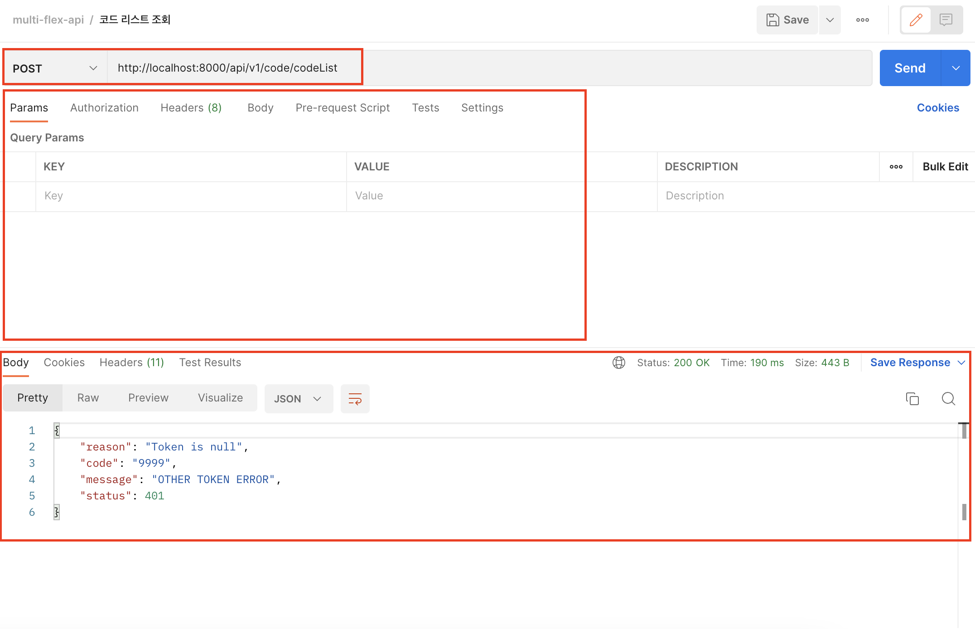The width and height of the screenshot is (975, 629).
Task: Switch response view to Visualize
Action: tap(220, 398)
